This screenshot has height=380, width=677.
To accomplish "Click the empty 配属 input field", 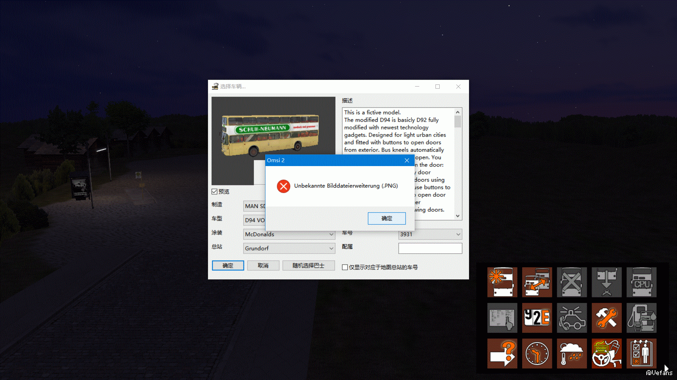I will coord(430,248).
